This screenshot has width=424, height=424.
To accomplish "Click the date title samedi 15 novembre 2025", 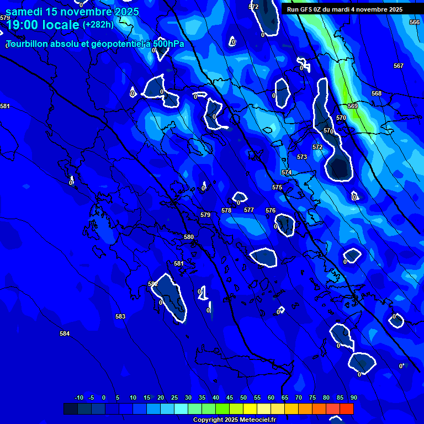I will point(72,12).
